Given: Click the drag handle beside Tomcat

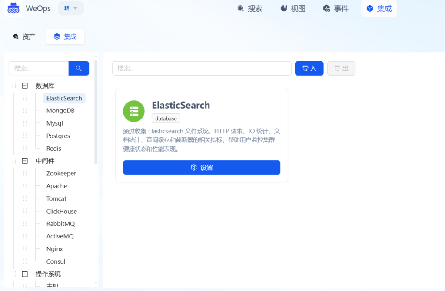Looking at the screenshot, I should 25,199.
